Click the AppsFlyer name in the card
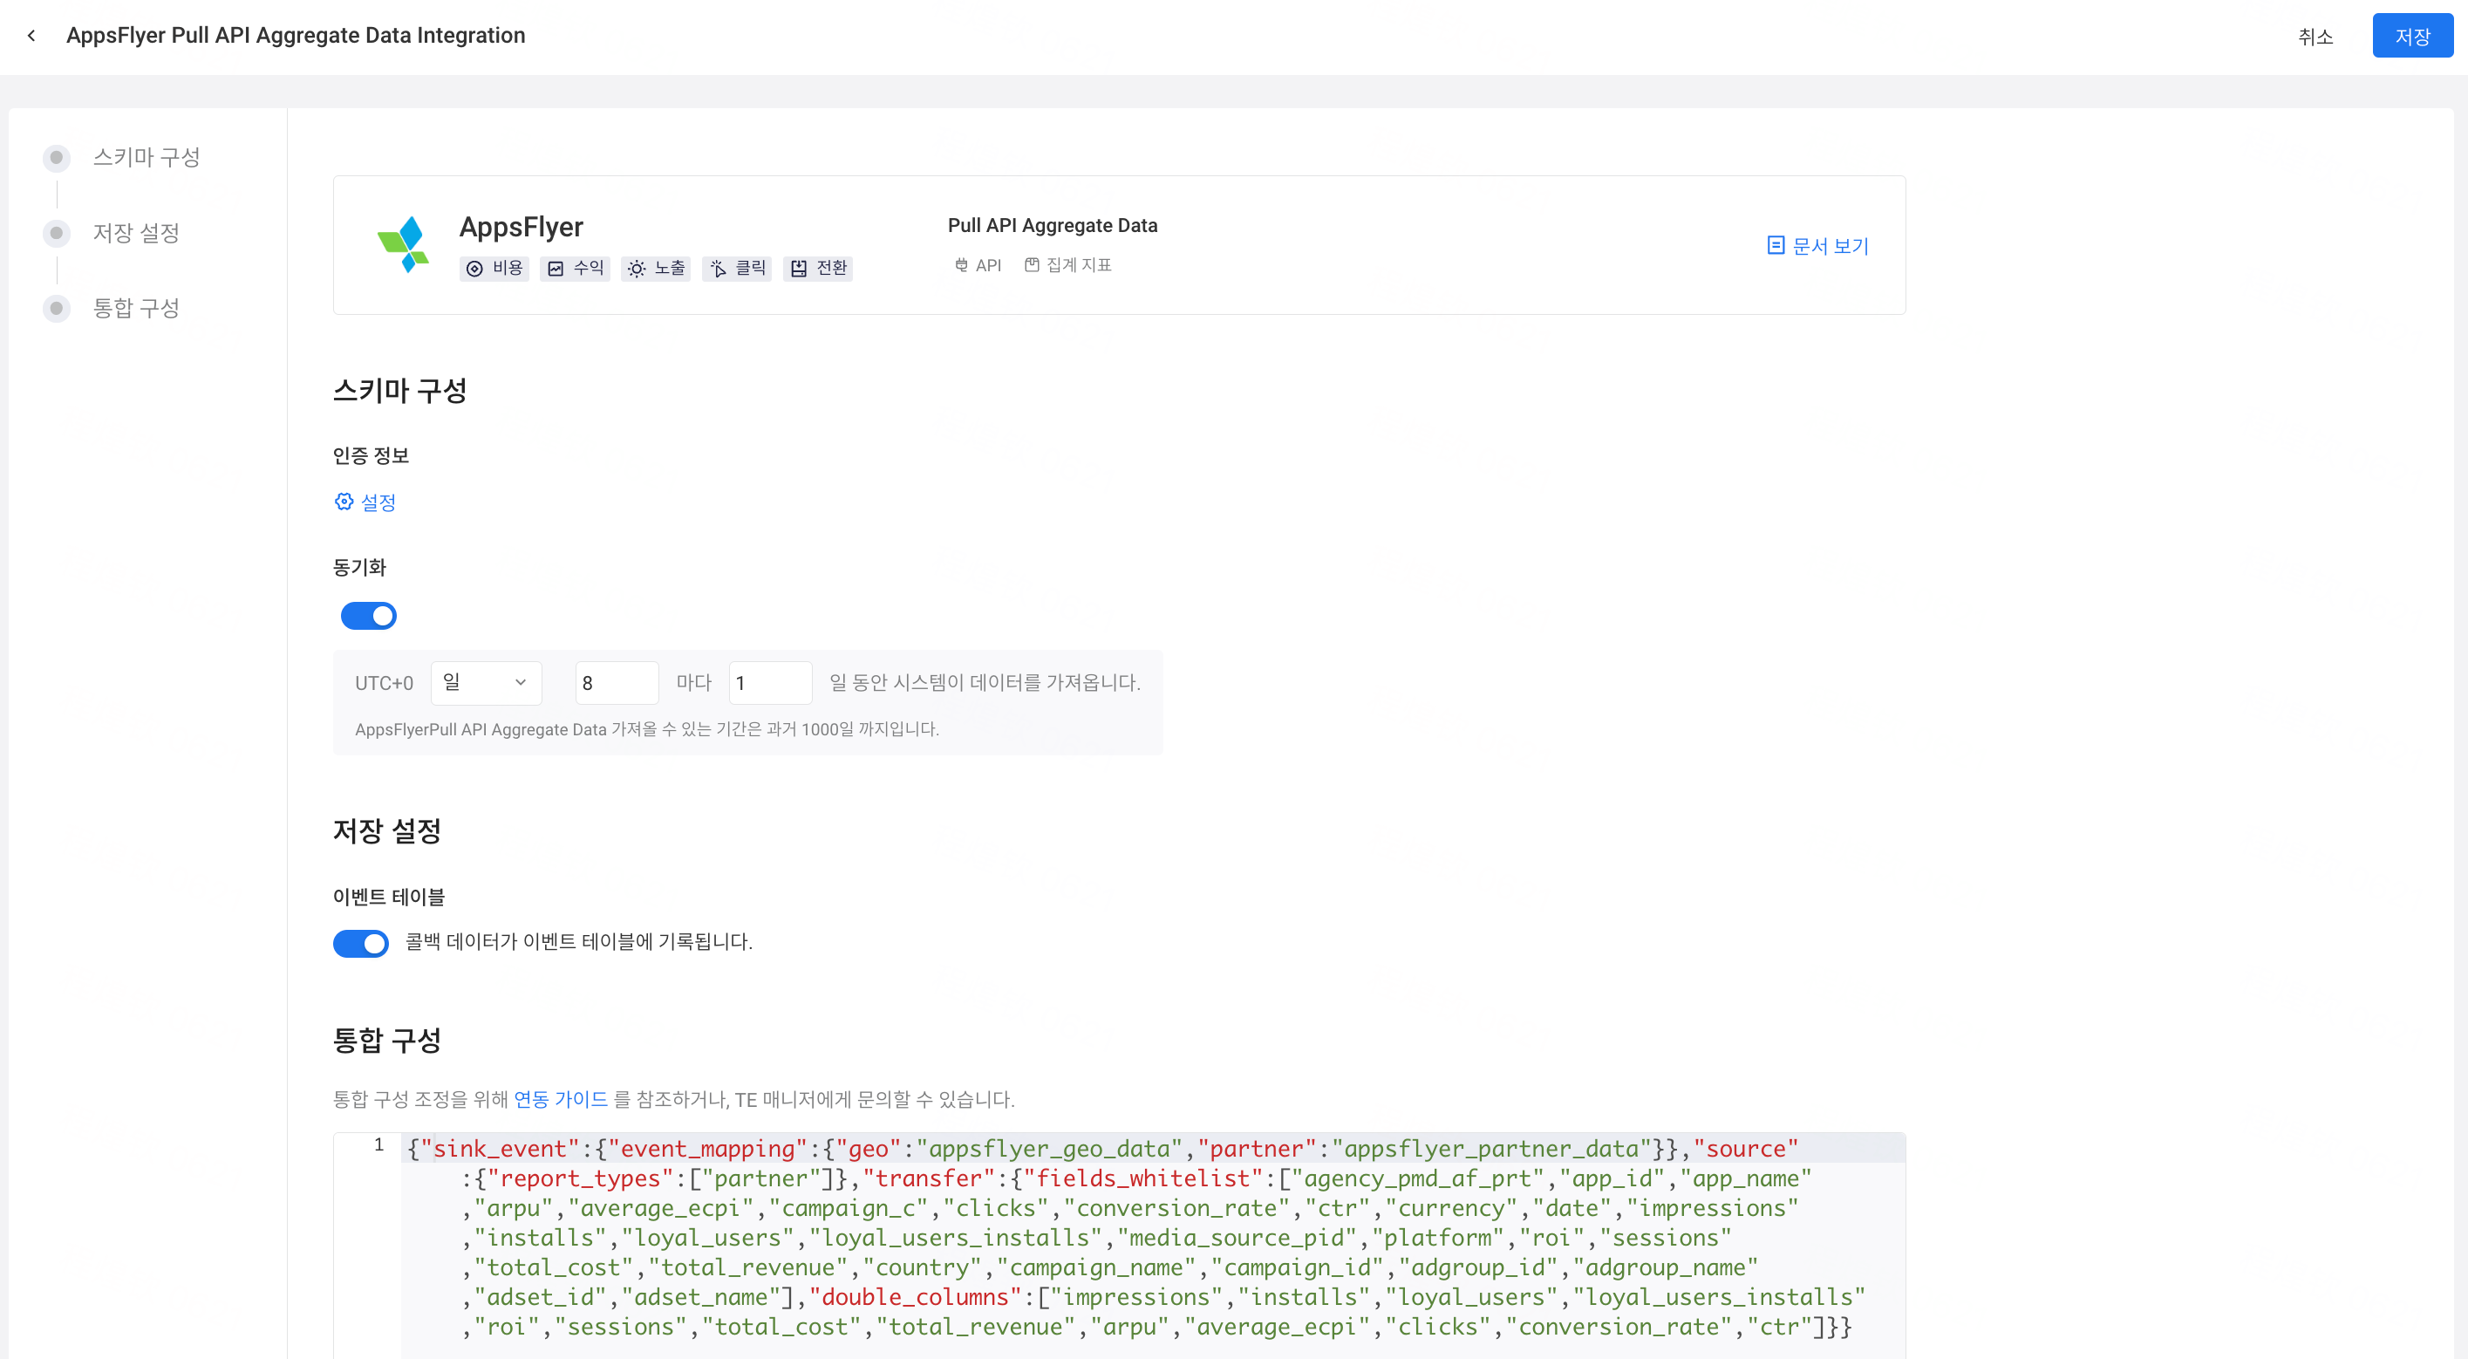The width and height of the screenshot is (2468, 1359). coord(522,227)
